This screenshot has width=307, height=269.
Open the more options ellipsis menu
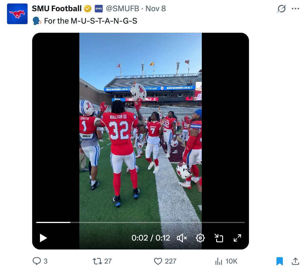point(295,9)
